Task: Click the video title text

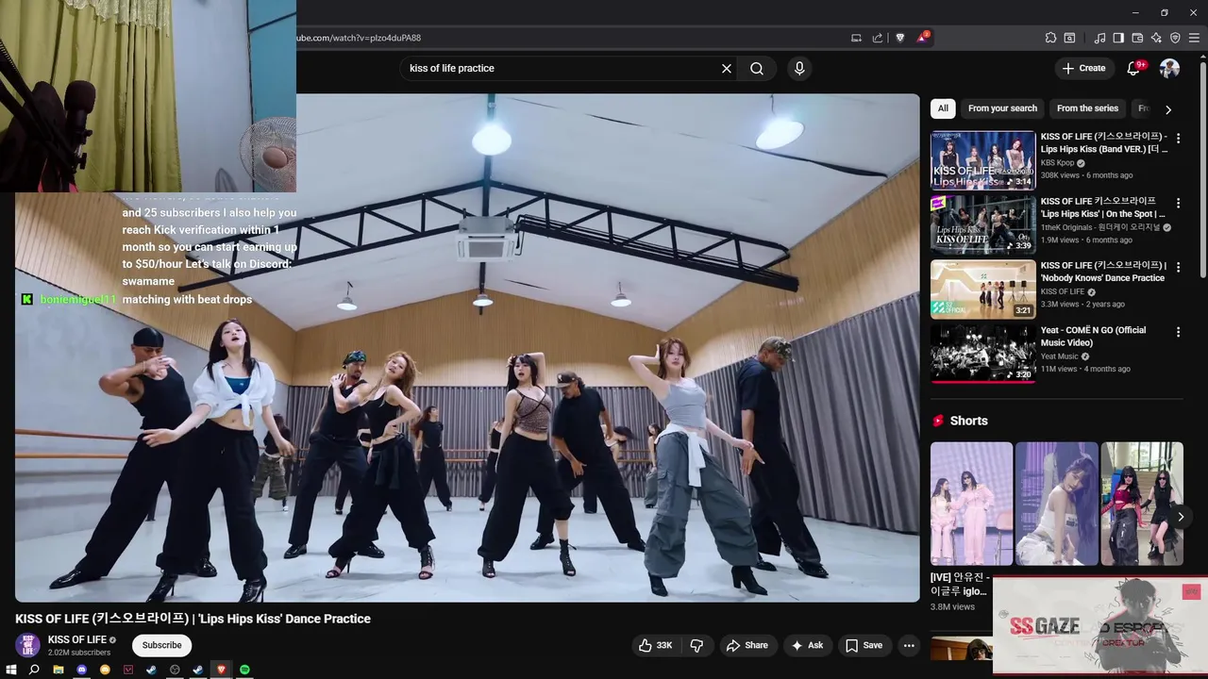Action: (193, 619)
